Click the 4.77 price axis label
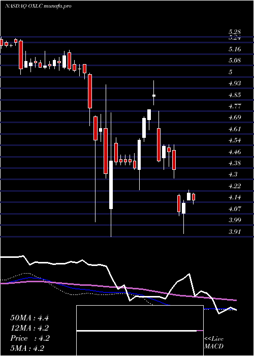The image size is (254, 356). 235,106
